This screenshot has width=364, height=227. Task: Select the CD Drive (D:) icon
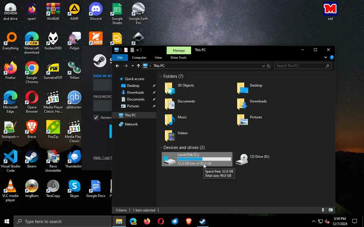(253, 159)
